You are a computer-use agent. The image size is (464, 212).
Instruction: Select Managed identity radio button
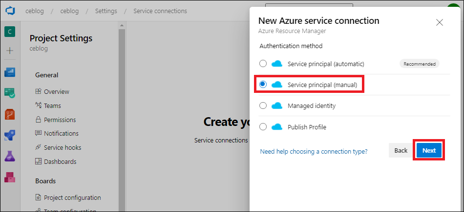tap(263, 106)
